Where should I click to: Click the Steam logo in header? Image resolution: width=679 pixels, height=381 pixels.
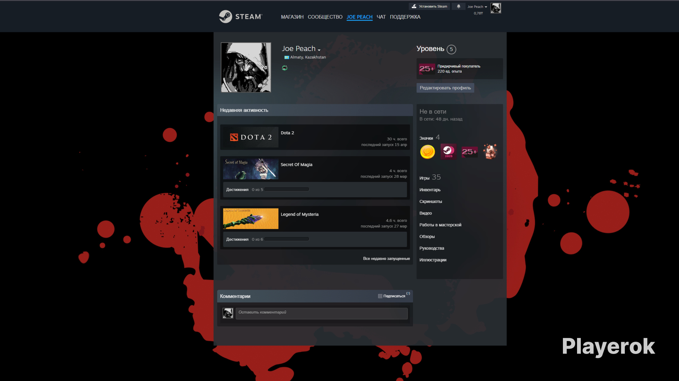coord(241,16)
